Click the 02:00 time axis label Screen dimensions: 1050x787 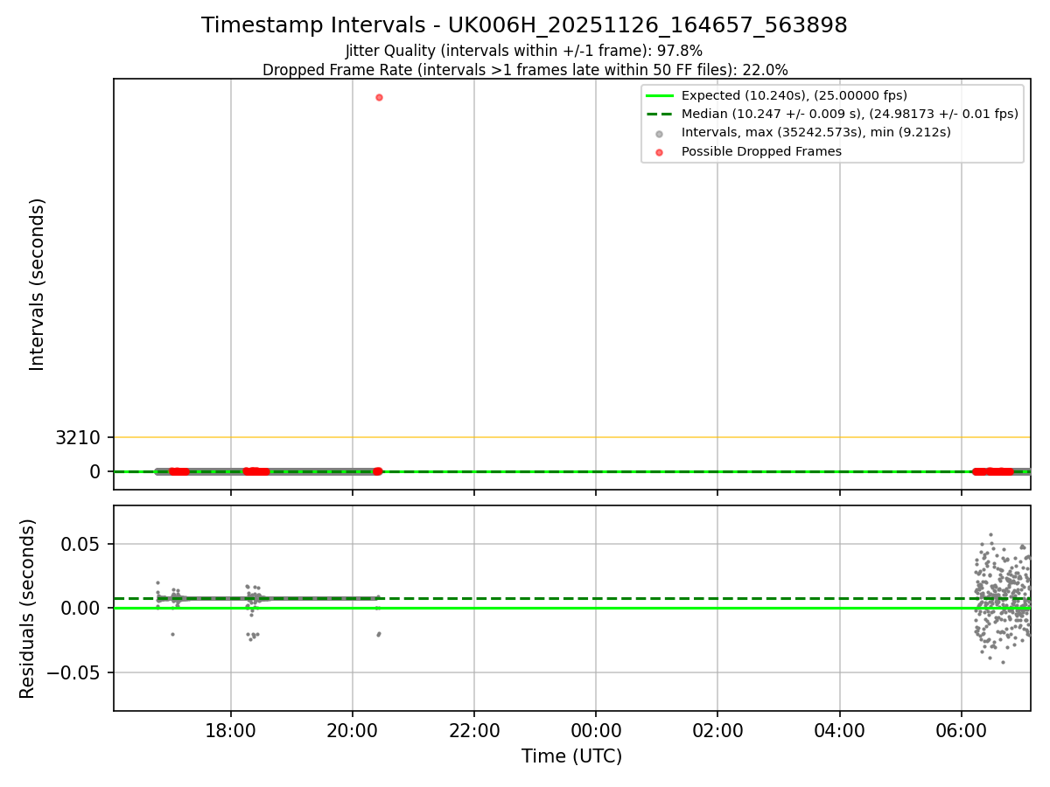pyautogui.click(x=717, y=729)
